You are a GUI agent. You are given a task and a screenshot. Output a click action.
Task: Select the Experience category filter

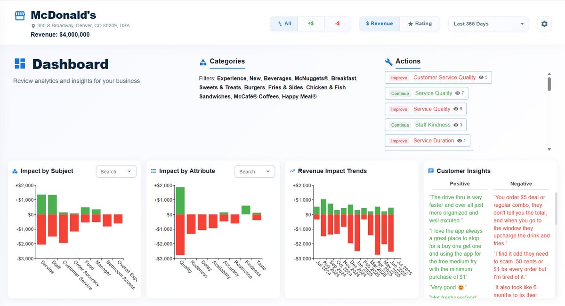[231, 78]
